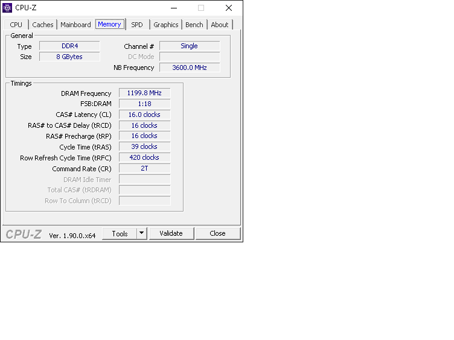Screen dimensions: 454x340
Task: Click the FSB:DRAM 1:18 ratio value
Action: pos(144,104)
